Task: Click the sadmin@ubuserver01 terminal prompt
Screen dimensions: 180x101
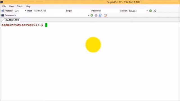Action: pos(22,25)
